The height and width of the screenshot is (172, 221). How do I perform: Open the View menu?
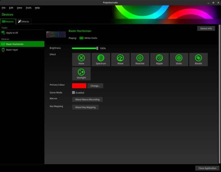pos(20,8)
